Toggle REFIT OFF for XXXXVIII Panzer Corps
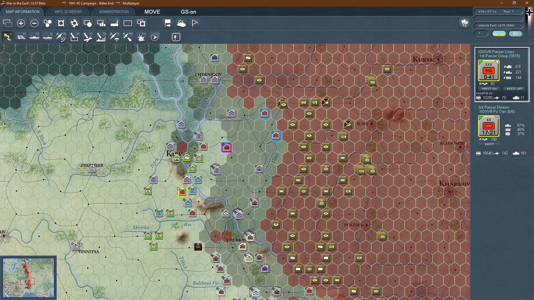This screenshot has width=534, height=300. pos(514,89)
